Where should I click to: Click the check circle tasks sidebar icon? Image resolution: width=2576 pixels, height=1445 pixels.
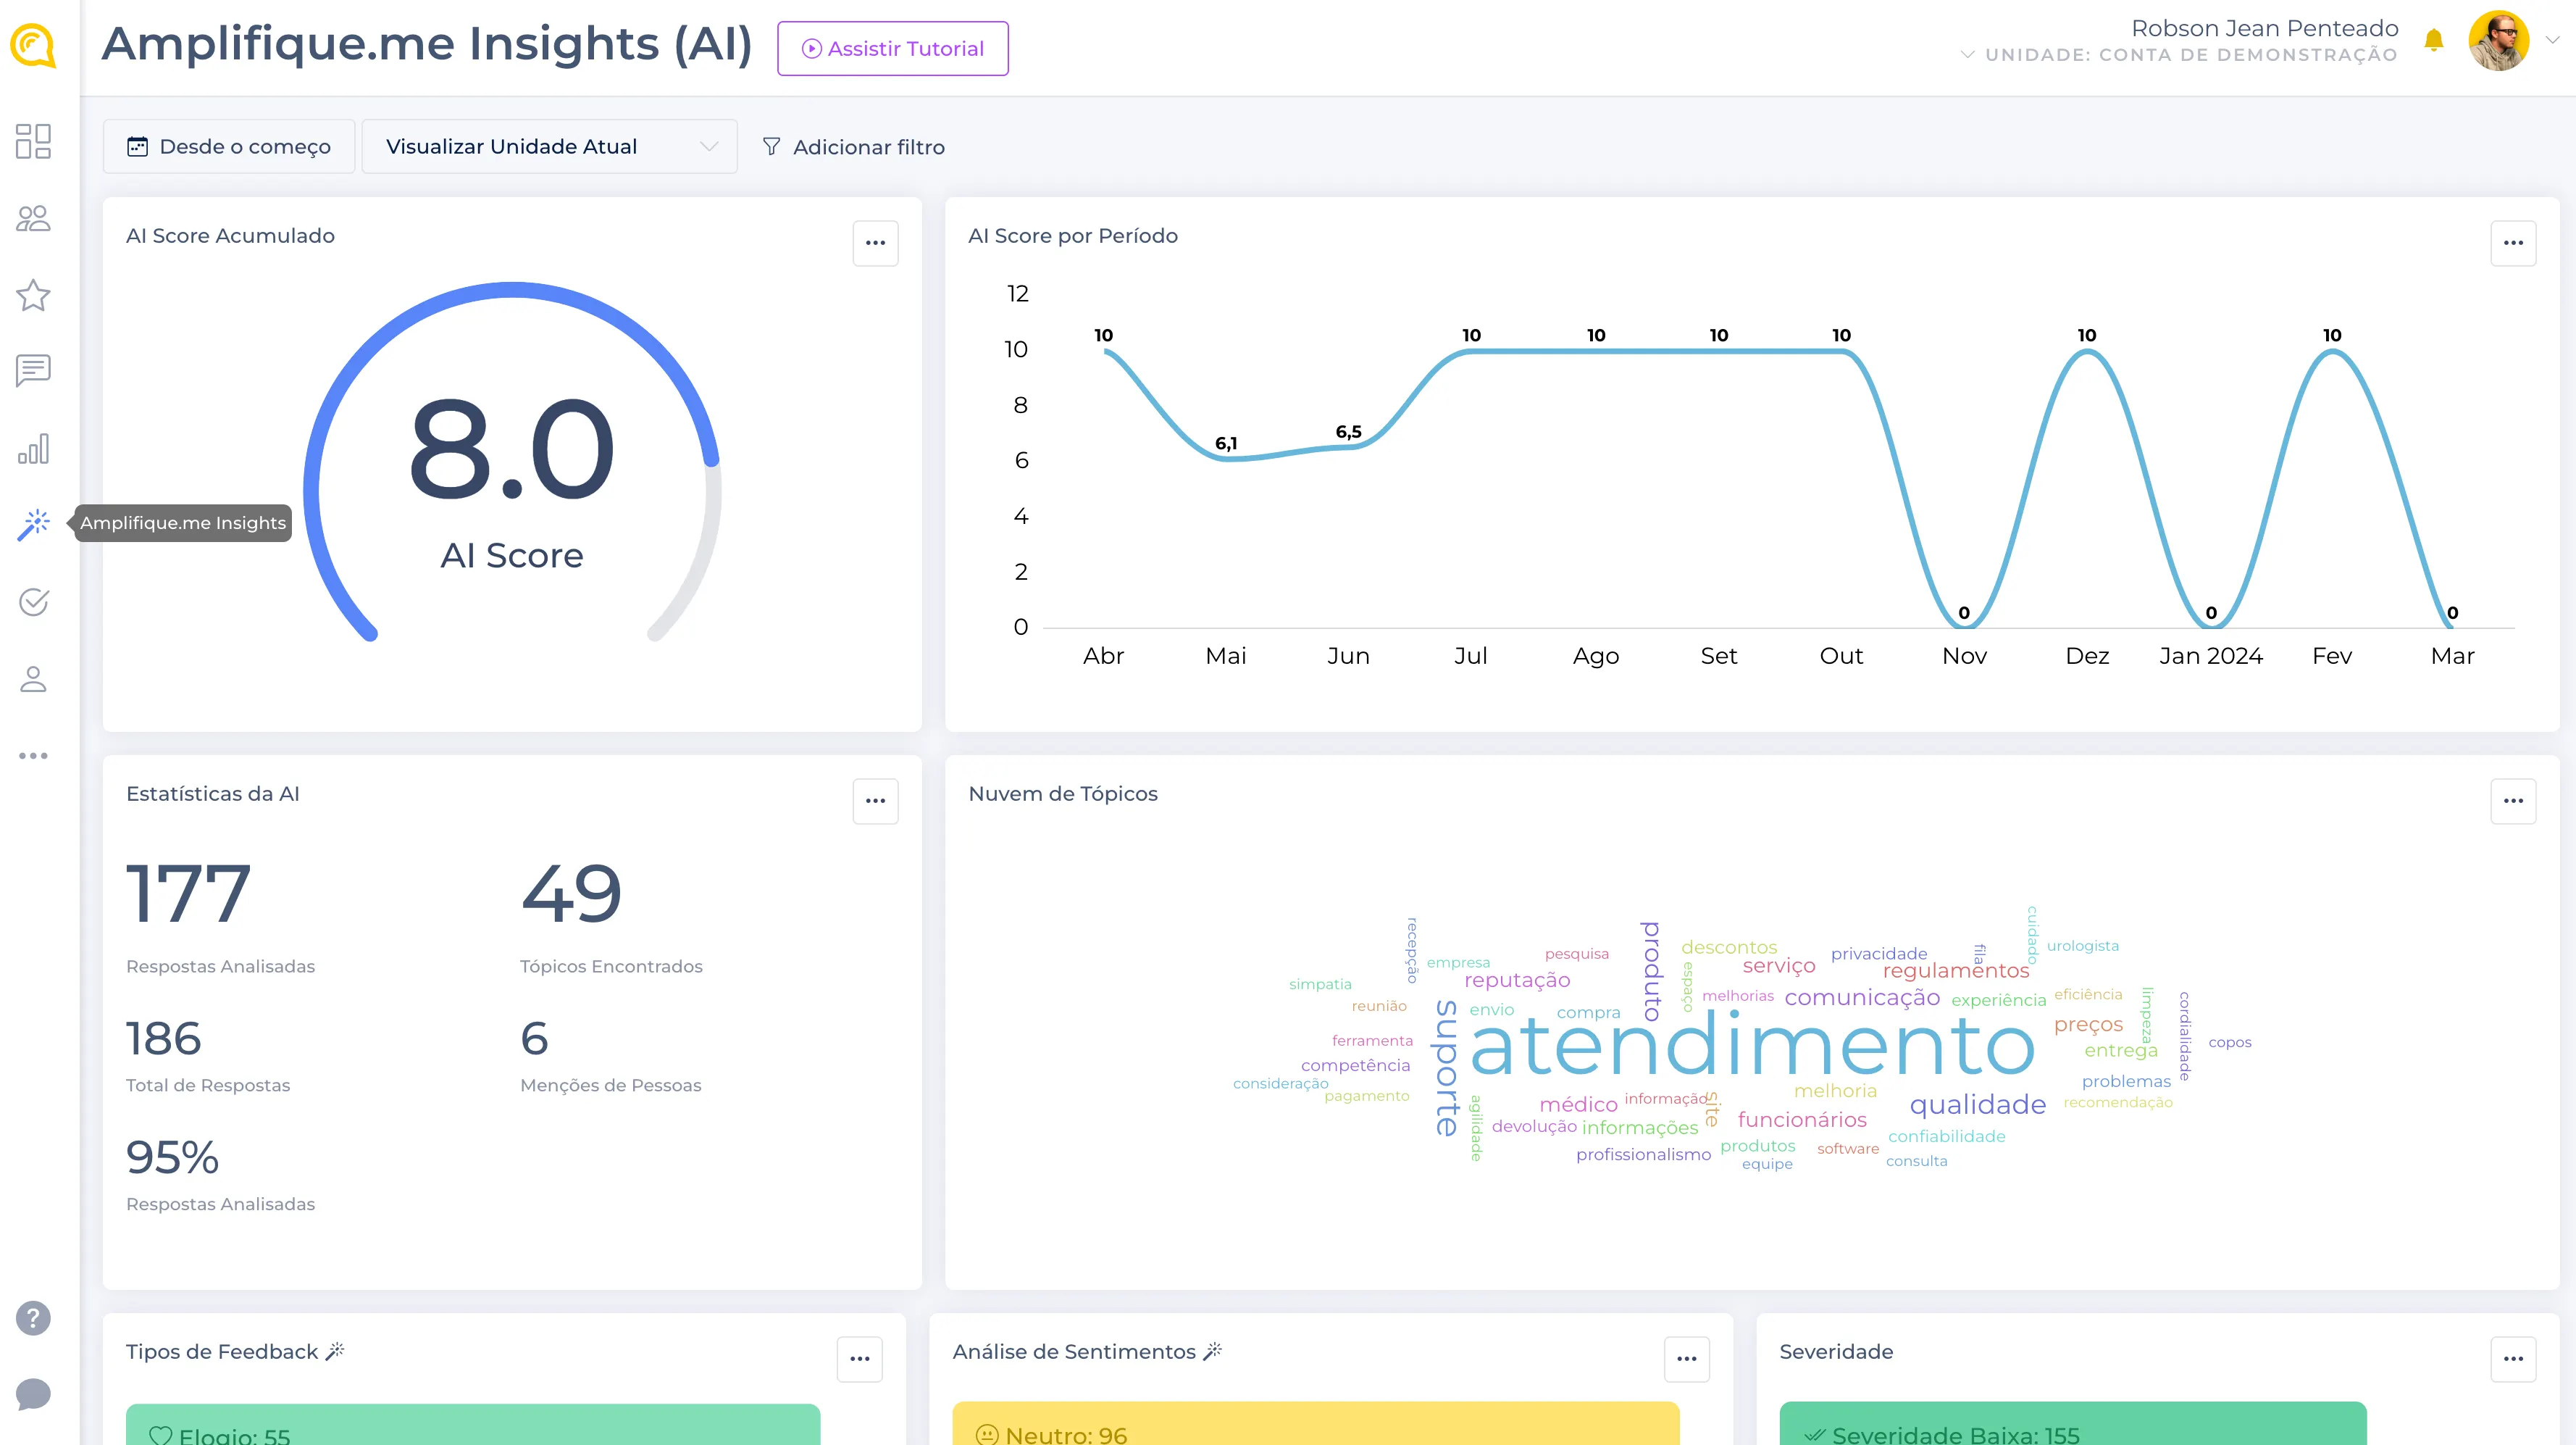(x=33, y=601)
